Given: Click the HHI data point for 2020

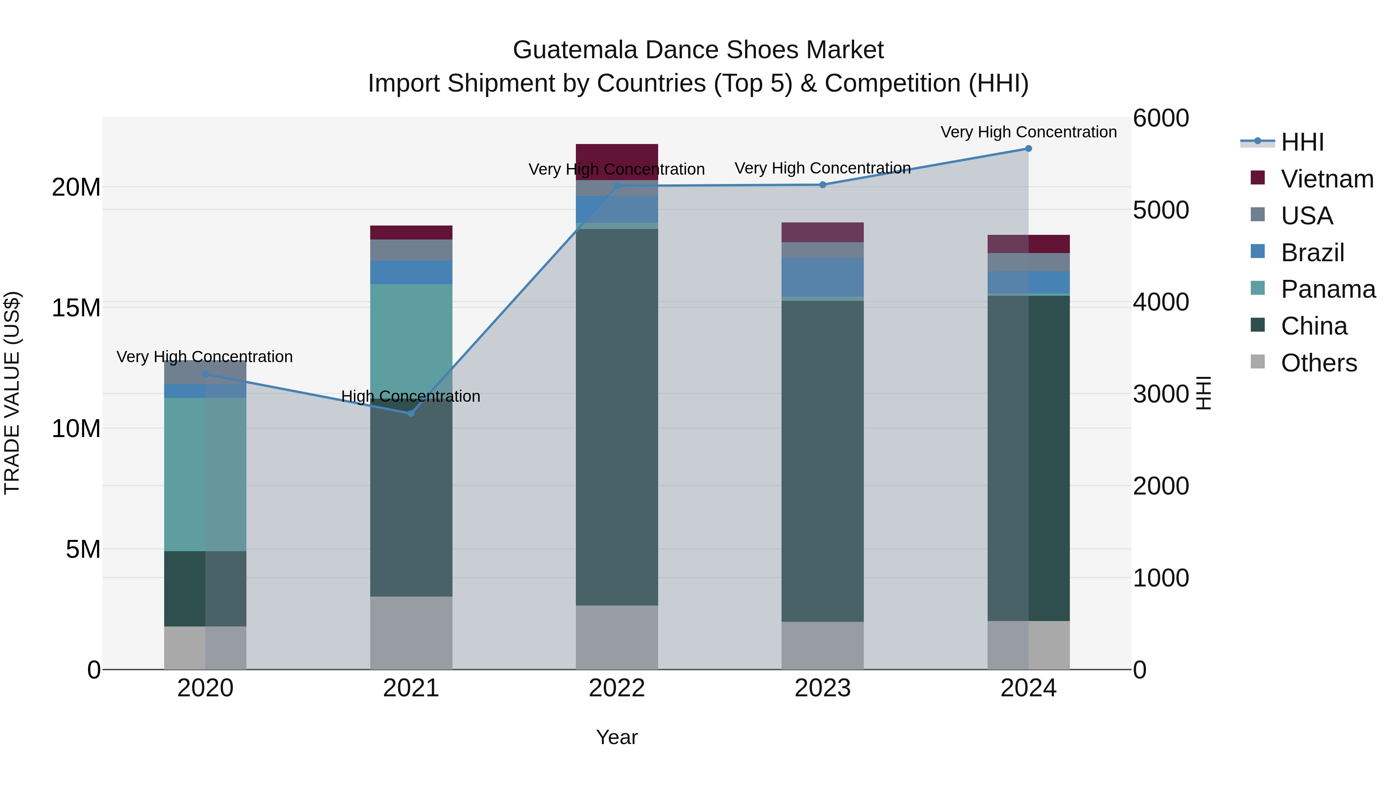Looking at the screenshot, I should coord(205,374).
